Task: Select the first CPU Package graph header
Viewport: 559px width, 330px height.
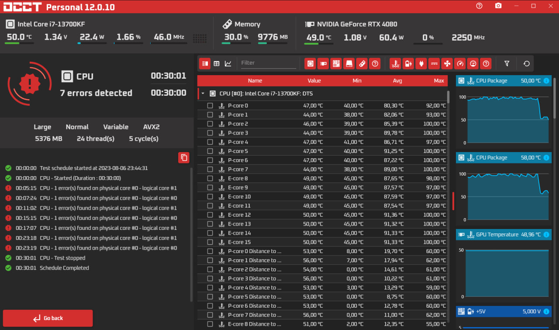Action: tap(504, 81)
